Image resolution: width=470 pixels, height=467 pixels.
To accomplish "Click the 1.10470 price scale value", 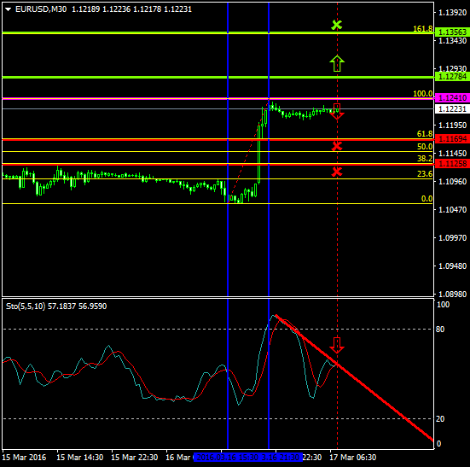I will click(x=453, y=210).
